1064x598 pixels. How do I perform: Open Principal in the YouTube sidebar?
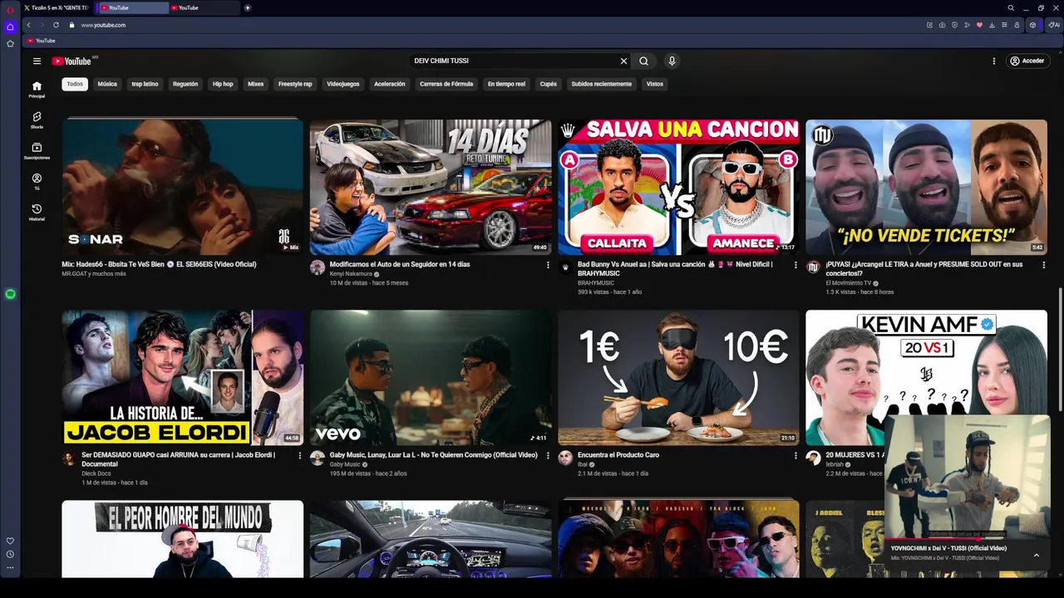[x=37, y=90]
